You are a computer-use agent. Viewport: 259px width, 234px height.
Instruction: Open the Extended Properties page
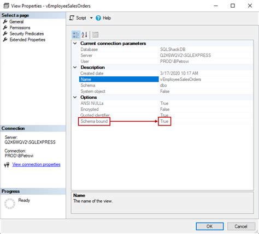coord(27,40)
